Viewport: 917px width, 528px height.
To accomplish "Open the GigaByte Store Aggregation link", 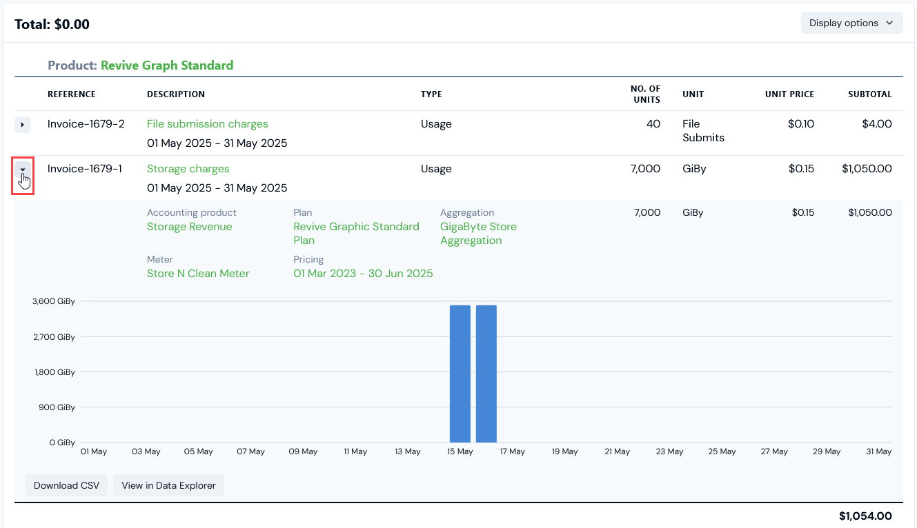I will (x=478, y=234).
